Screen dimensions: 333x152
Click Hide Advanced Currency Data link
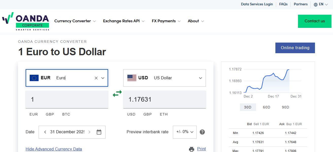click(54, 149)
